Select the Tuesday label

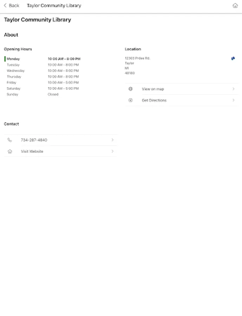(x=13, y=65)
